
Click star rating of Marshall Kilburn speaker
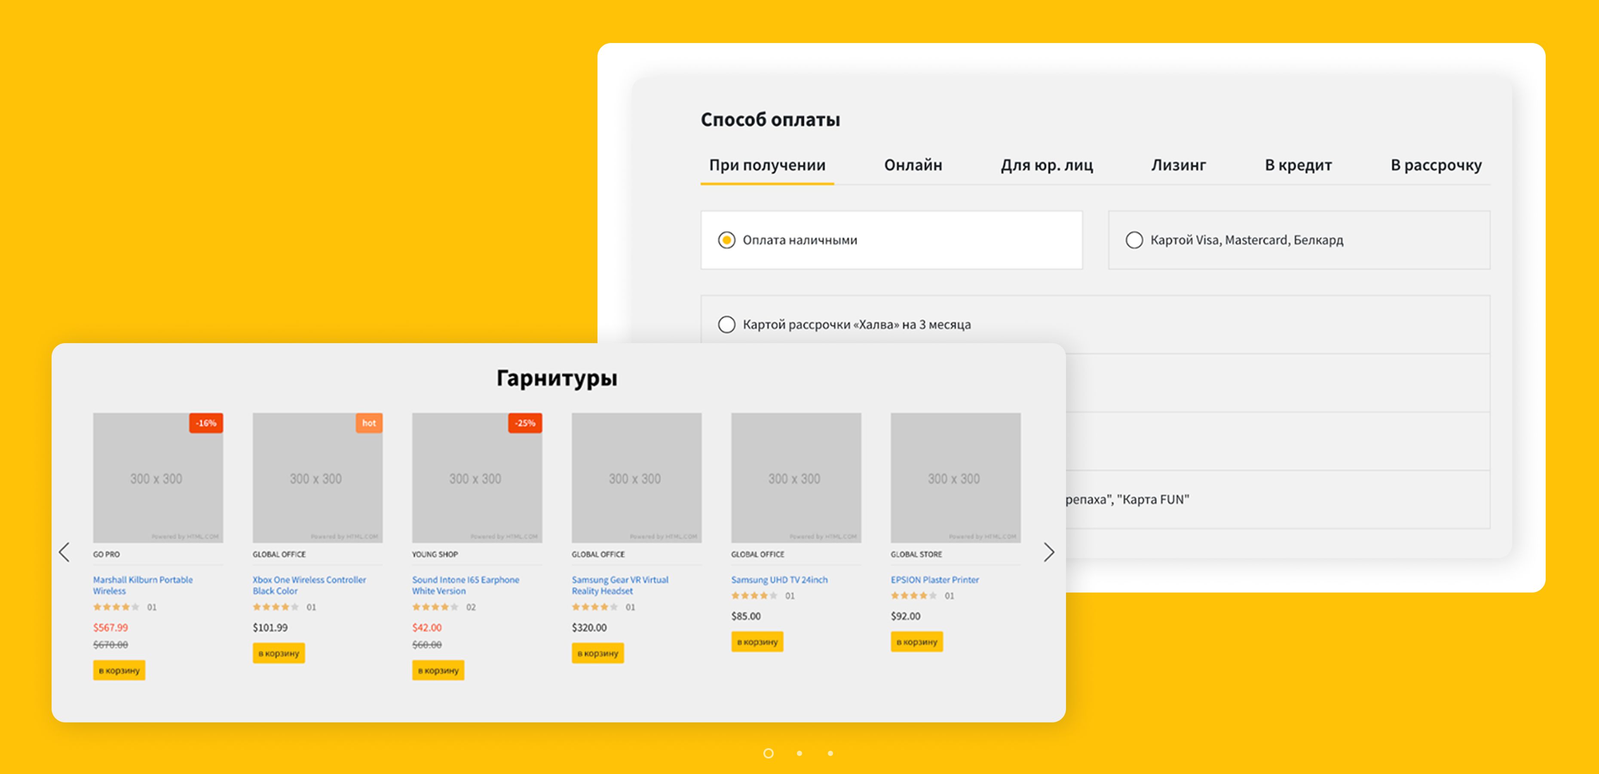pos(116,607)
